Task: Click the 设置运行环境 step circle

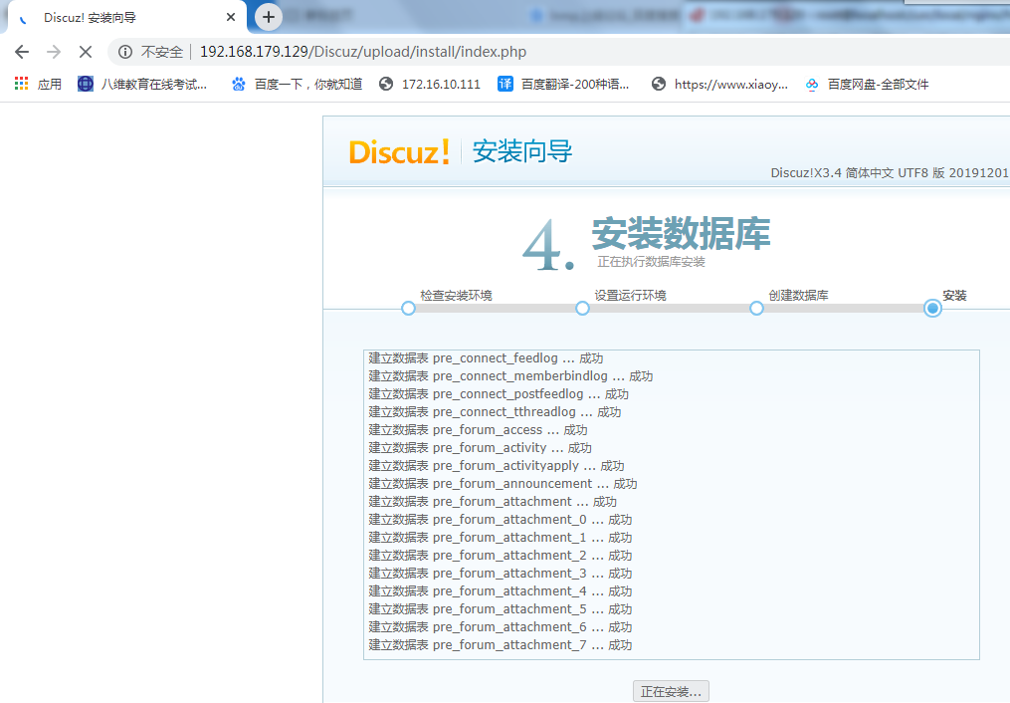Action: (582, 308)
